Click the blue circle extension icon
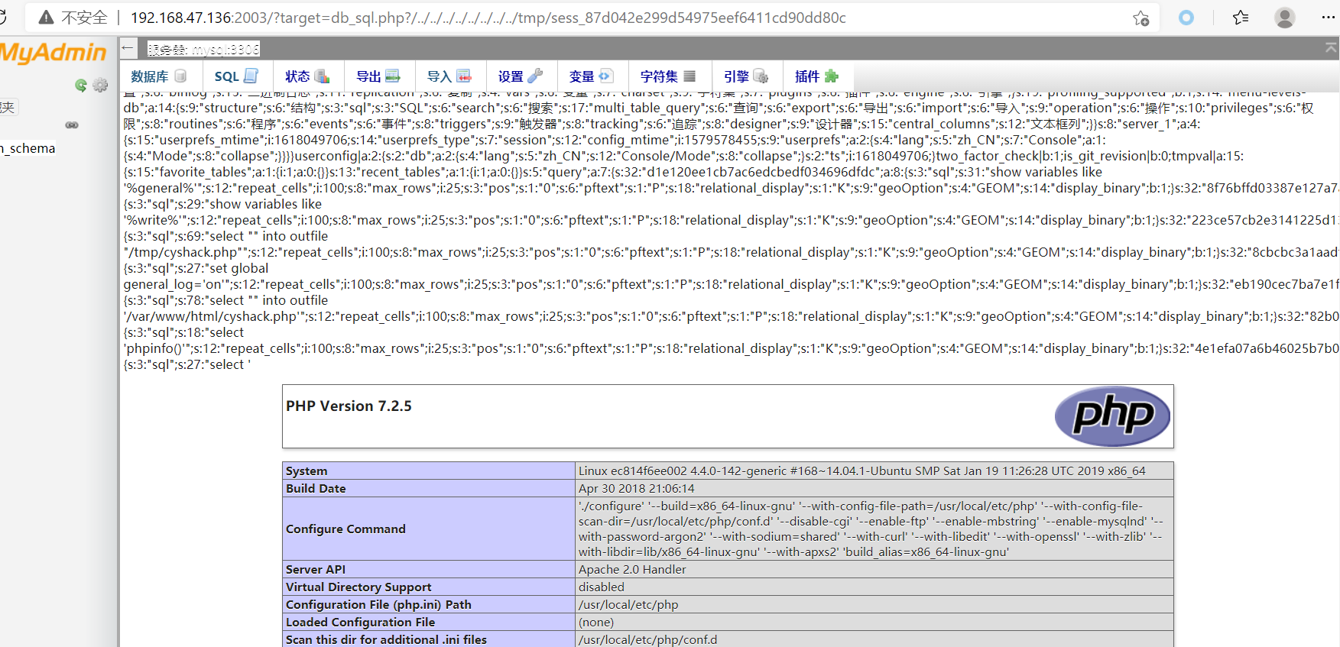This screenshot has height=647, width=1340. click(1186, 18)
